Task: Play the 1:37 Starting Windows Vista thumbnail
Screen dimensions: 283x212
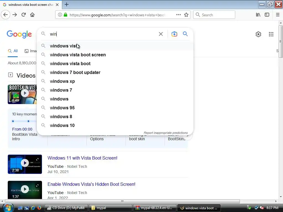Action: 25,190
